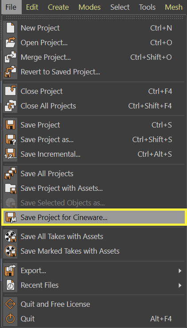
Task: Click the Quit power icon
Action: (x=10, y=319)
